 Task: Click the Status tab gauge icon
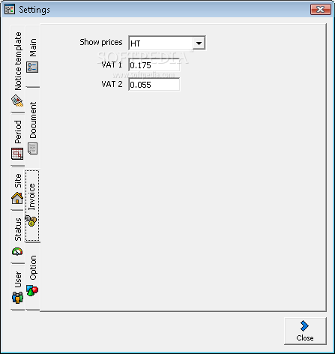point(17,251)
